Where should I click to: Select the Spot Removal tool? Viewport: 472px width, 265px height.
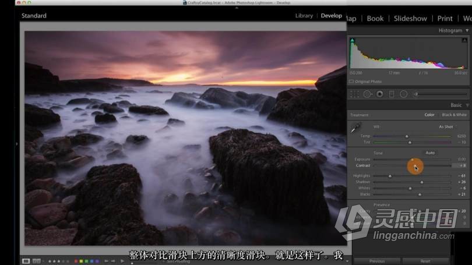(x=367, y=94)
